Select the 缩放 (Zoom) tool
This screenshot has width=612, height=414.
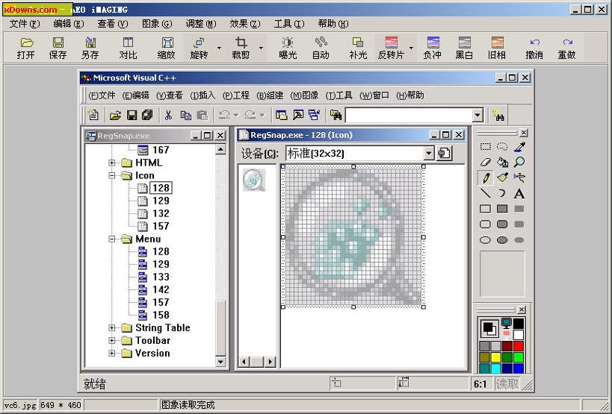(167, 48)
